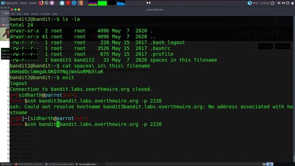295x166 pixels.
Task: Open the terminal Edit menu
Action: (19, 14)
